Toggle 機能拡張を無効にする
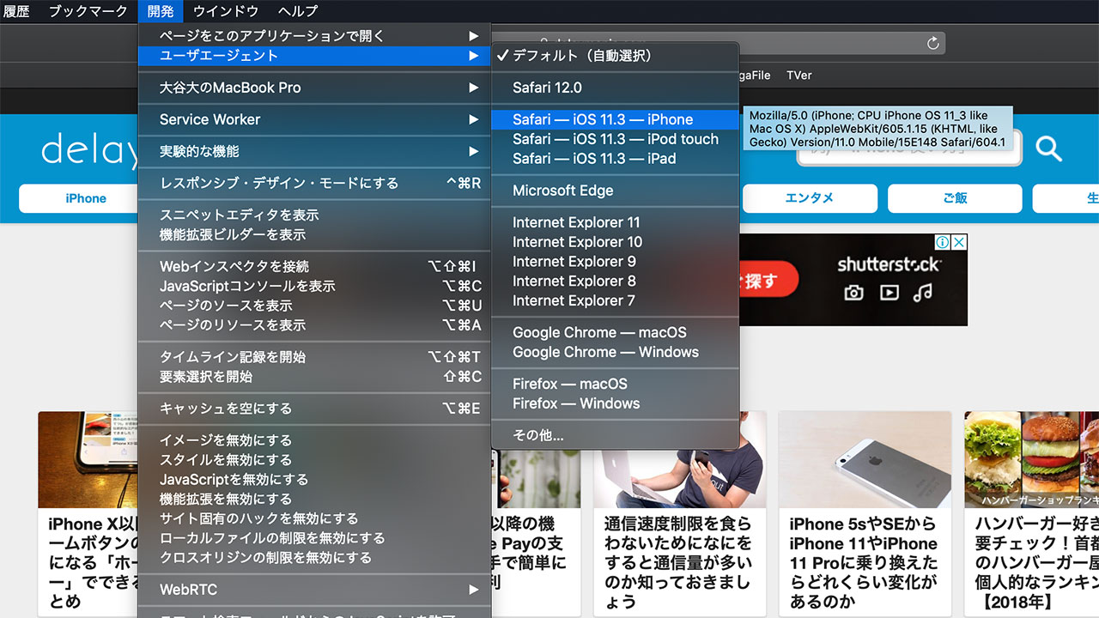 pyautogui.click(x=314, y=500)
